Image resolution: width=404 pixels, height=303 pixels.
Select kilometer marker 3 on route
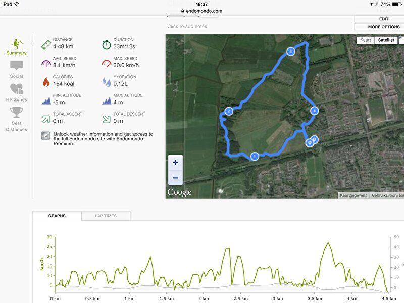(x=291, y=52)
